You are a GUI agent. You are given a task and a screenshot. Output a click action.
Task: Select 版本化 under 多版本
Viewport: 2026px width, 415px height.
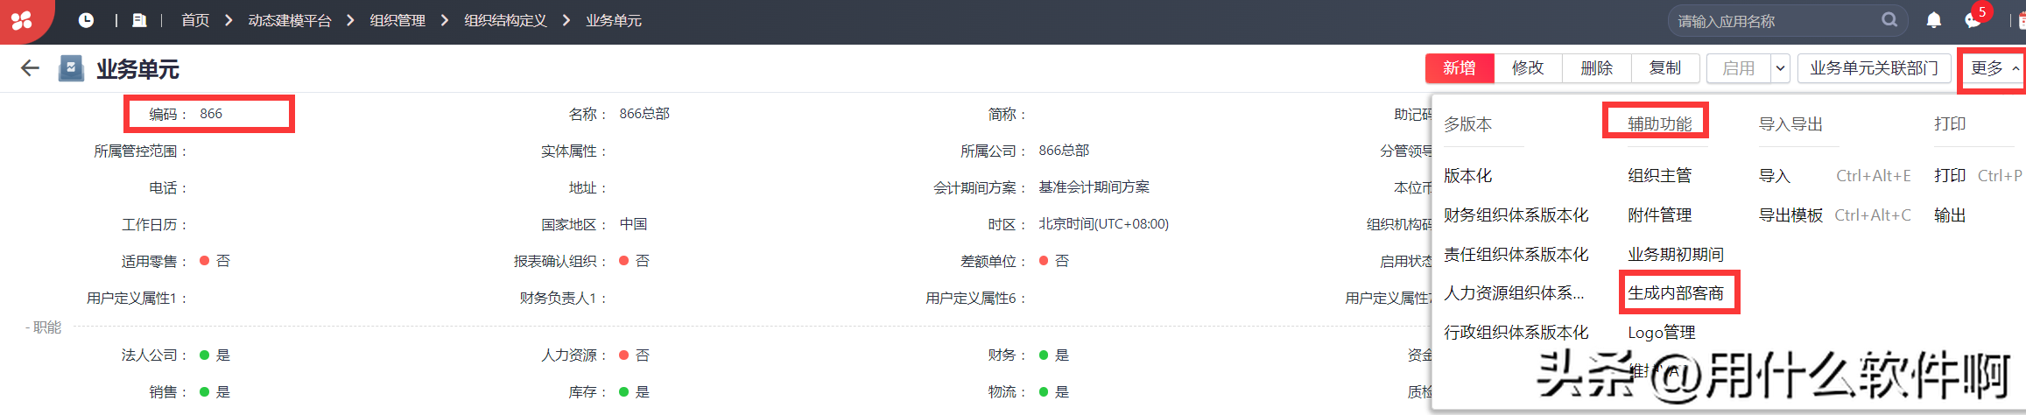[x=1467, y=176]
